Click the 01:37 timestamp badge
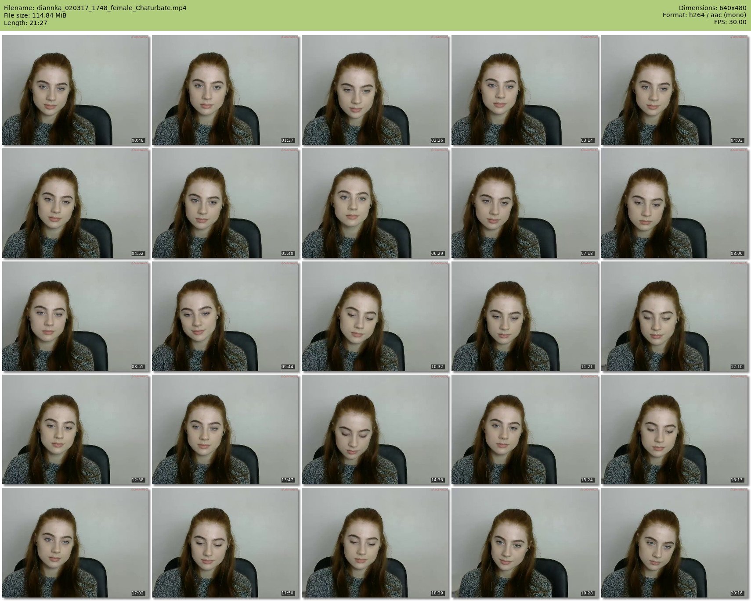 click(287, 140)
